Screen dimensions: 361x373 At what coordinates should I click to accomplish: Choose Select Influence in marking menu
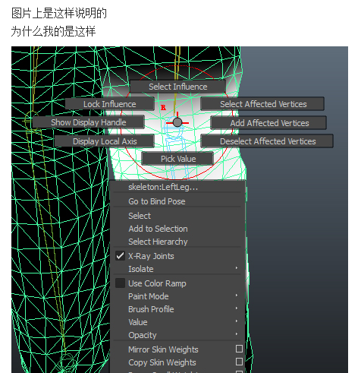coord(177,87)
